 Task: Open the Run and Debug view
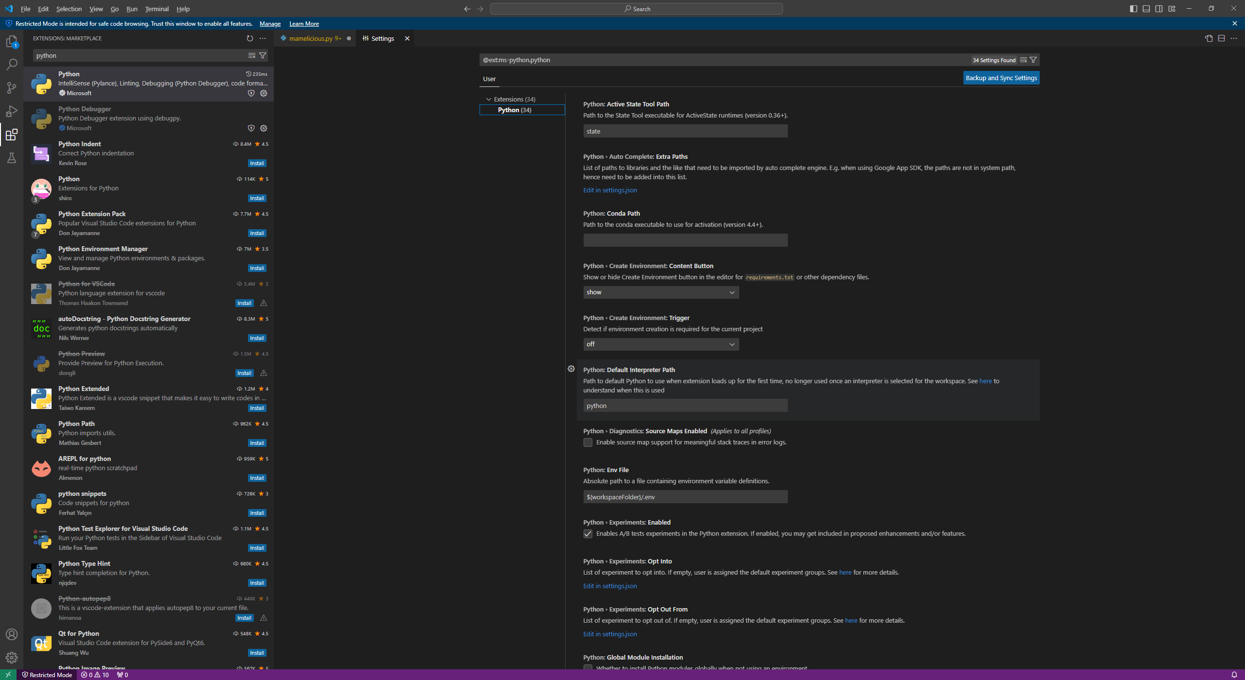click(x=12, y=111)
